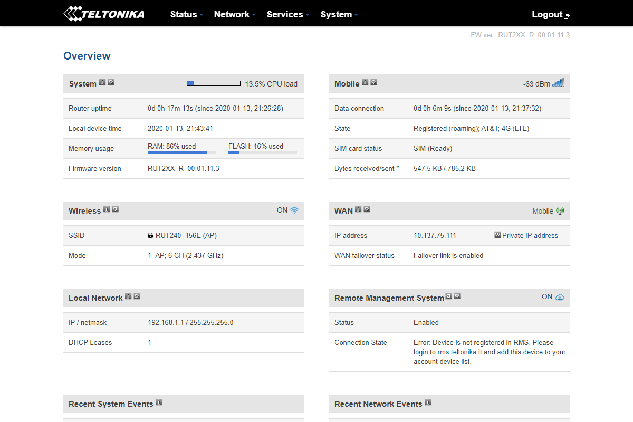
Task: Open Mobile panel settings gear icon
Action: point(373,82)
